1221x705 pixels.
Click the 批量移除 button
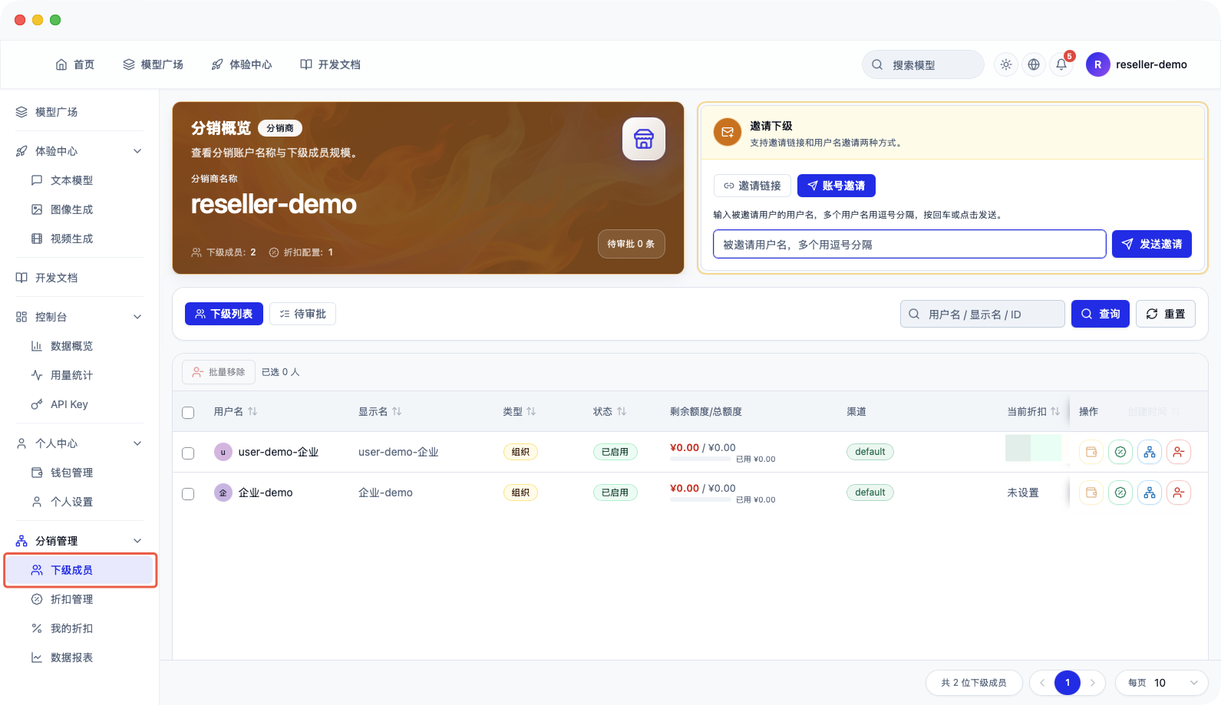pyautogui.click(x=219, y=372)
